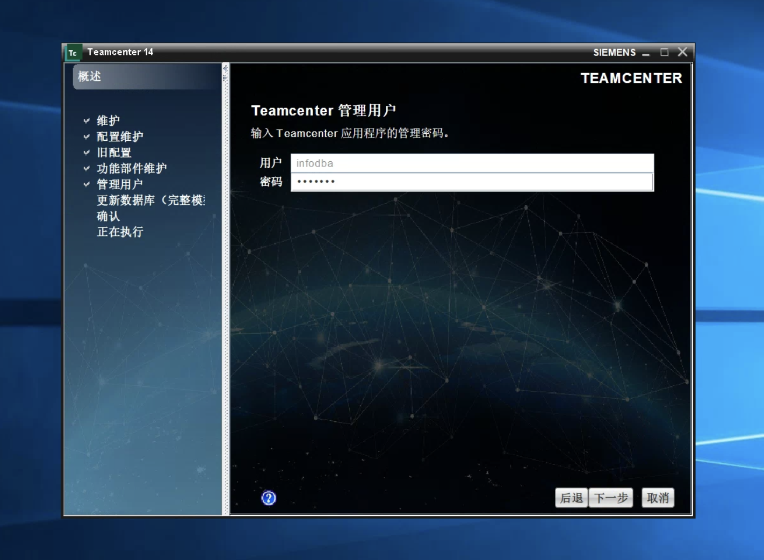Select the 旧配置 step in sidebar
764x560 pixels.
pos(114,153)
